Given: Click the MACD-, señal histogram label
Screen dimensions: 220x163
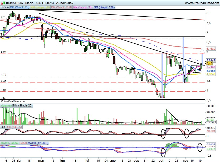Looking at the screenshot, I should click(x=9, y=143).
